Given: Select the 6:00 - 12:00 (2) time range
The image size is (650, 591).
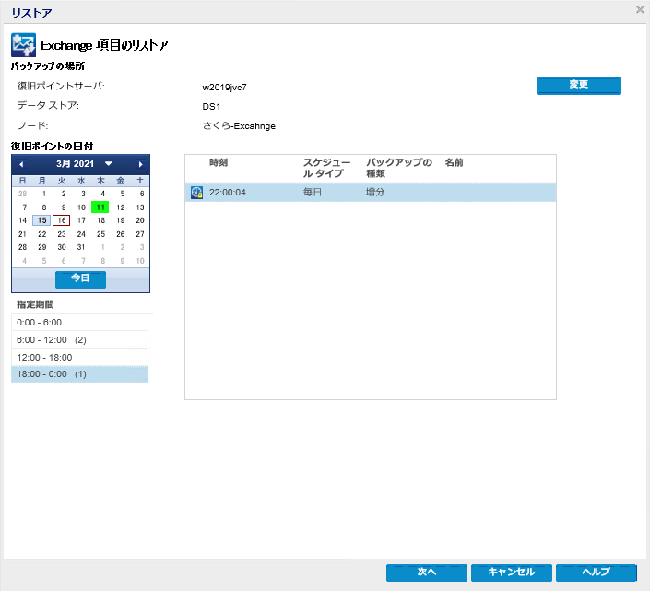Looking at the screenshot, I should click(79, 340).
